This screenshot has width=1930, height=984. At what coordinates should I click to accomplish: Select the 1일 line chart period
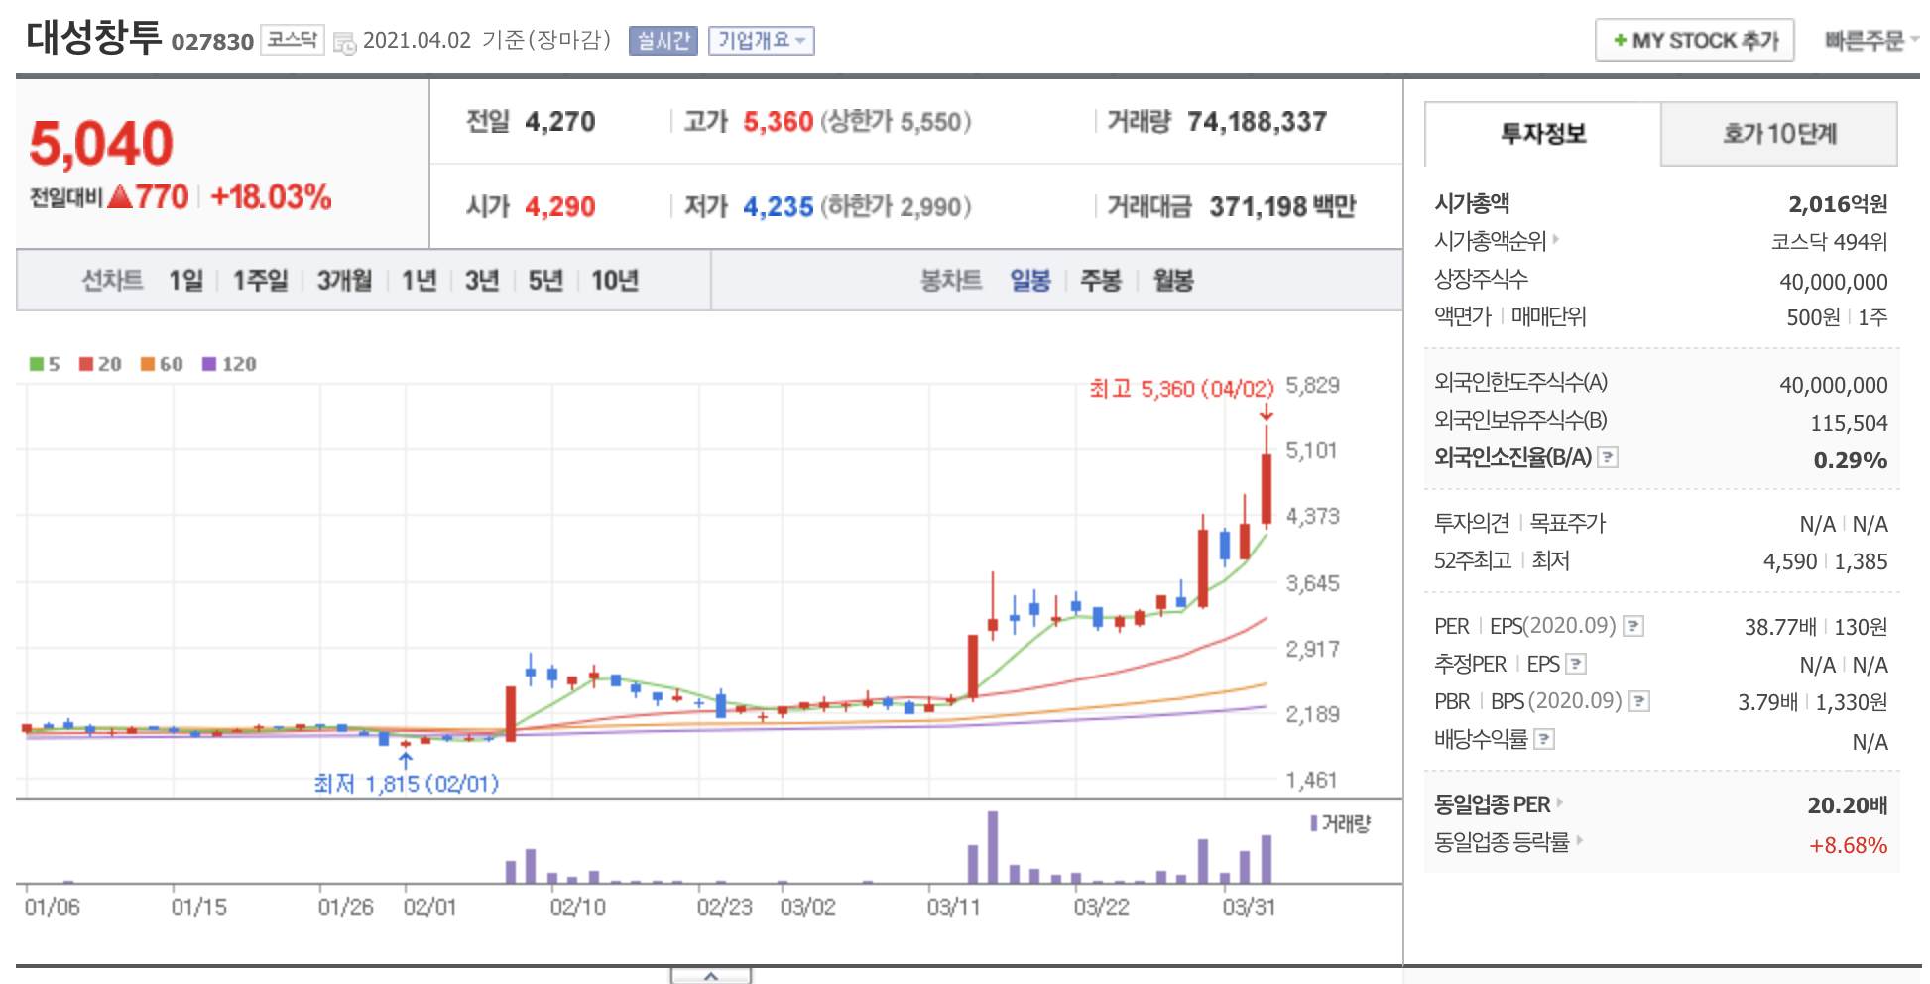tap(185, 281)
